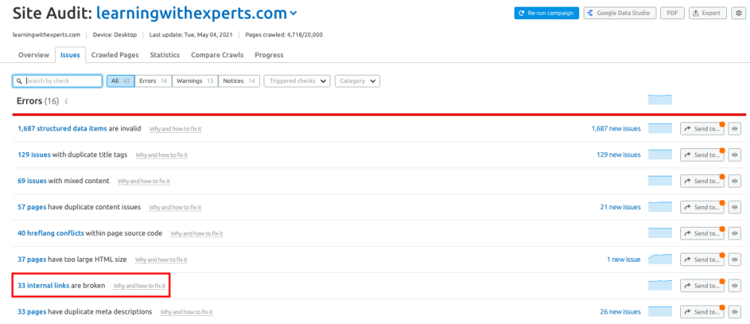Open the settings gear icon
This screenshot has height=324, width=750.
click(737, 13)
